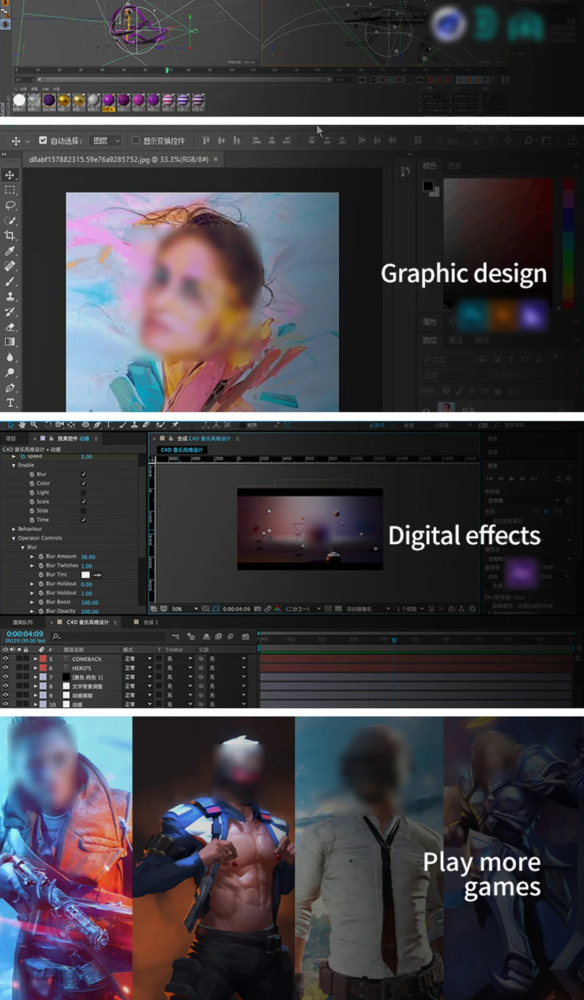Pick the Eyedropper tool
Image resolution: width=584 pixels, height=1000 pixels.
point(10,250)
